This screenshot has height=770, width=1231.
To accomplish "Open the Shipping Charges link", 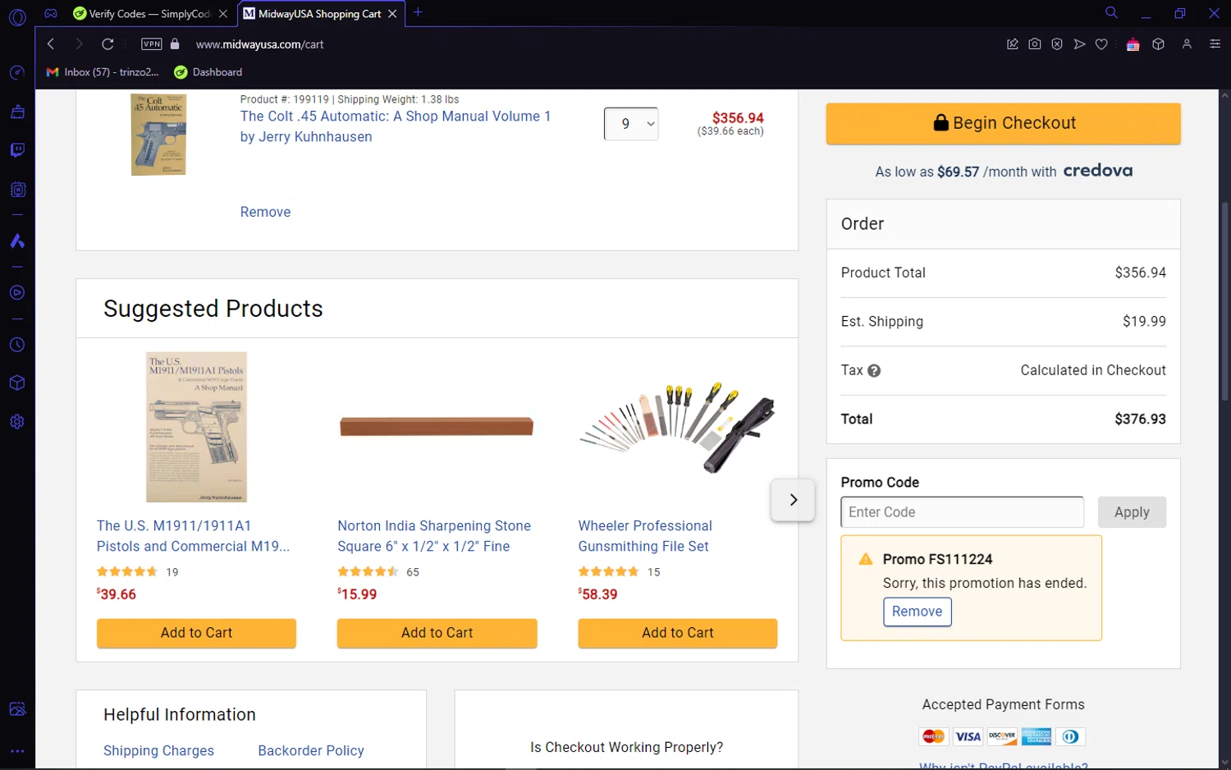I will (x=158, y=750).
